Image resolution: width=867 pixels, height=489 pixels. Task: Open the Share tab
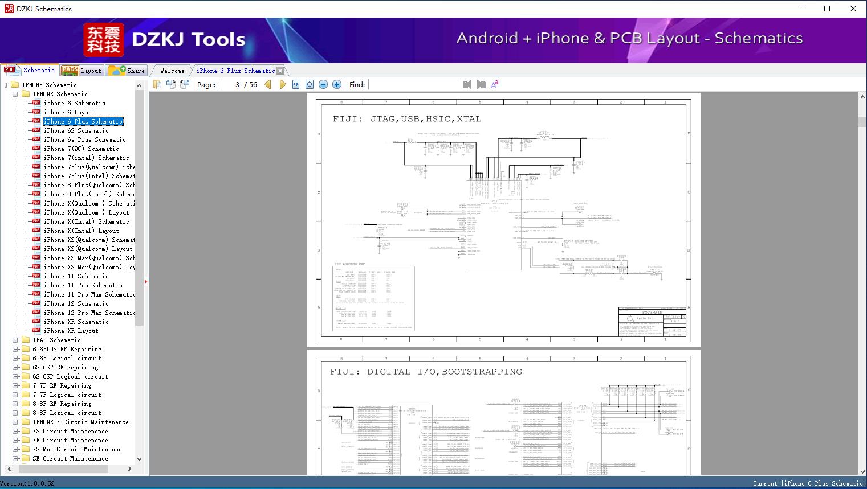click(128, 71)
